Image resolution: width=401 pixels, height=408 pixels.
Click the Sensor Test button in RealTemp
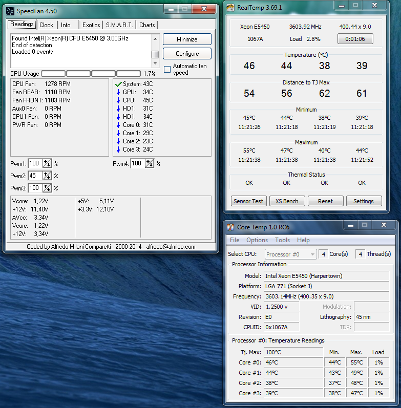[248, 201]
